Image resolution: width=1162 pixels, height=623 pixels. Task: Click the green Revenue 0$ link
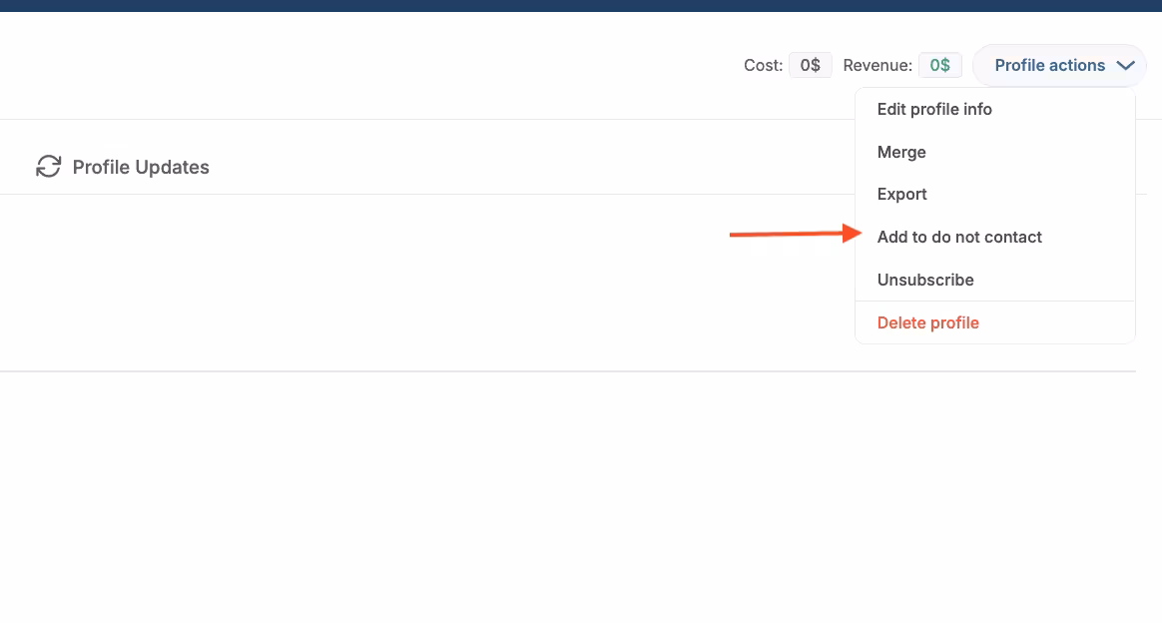click(939, 64)
